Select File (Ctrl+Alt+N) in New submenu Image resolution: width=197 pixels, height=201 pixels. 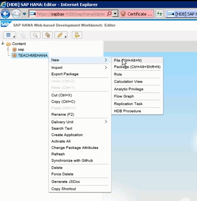[137, 60]
